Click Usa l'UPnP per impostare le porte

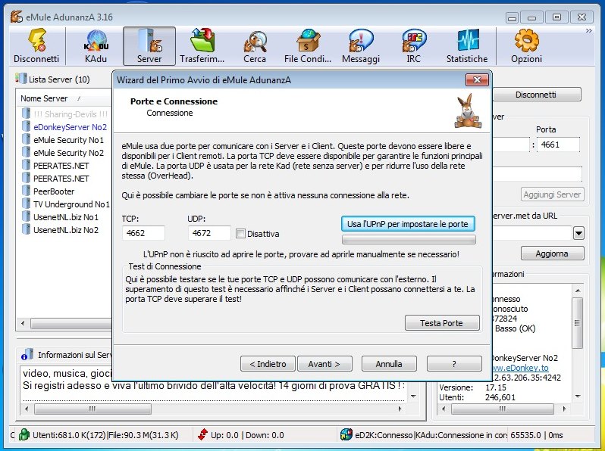[x=408, y=224]
